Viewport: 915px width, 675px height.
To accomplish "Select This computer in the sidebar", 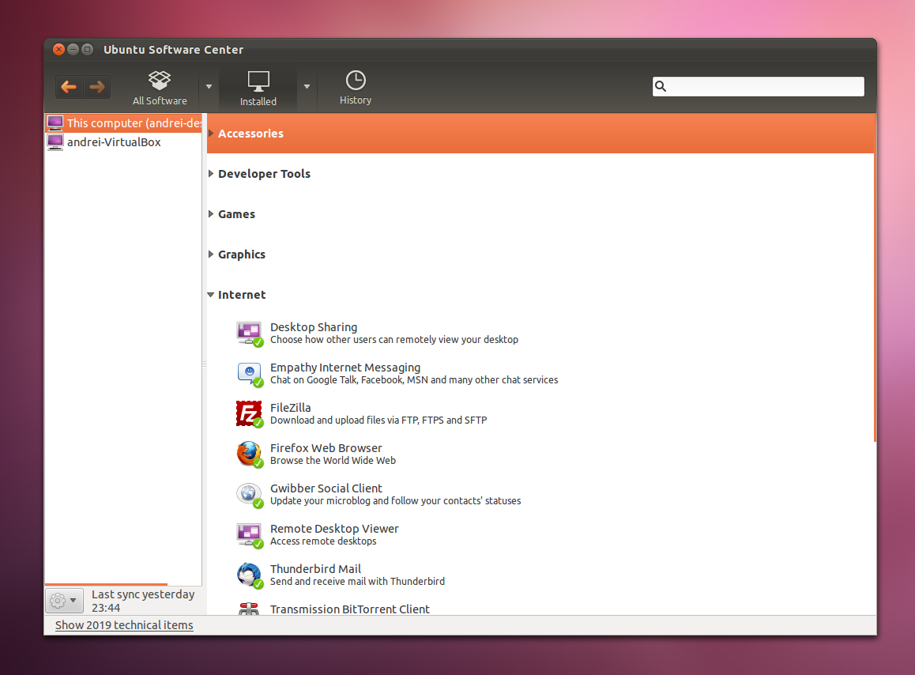I will (x=123, y=123).
